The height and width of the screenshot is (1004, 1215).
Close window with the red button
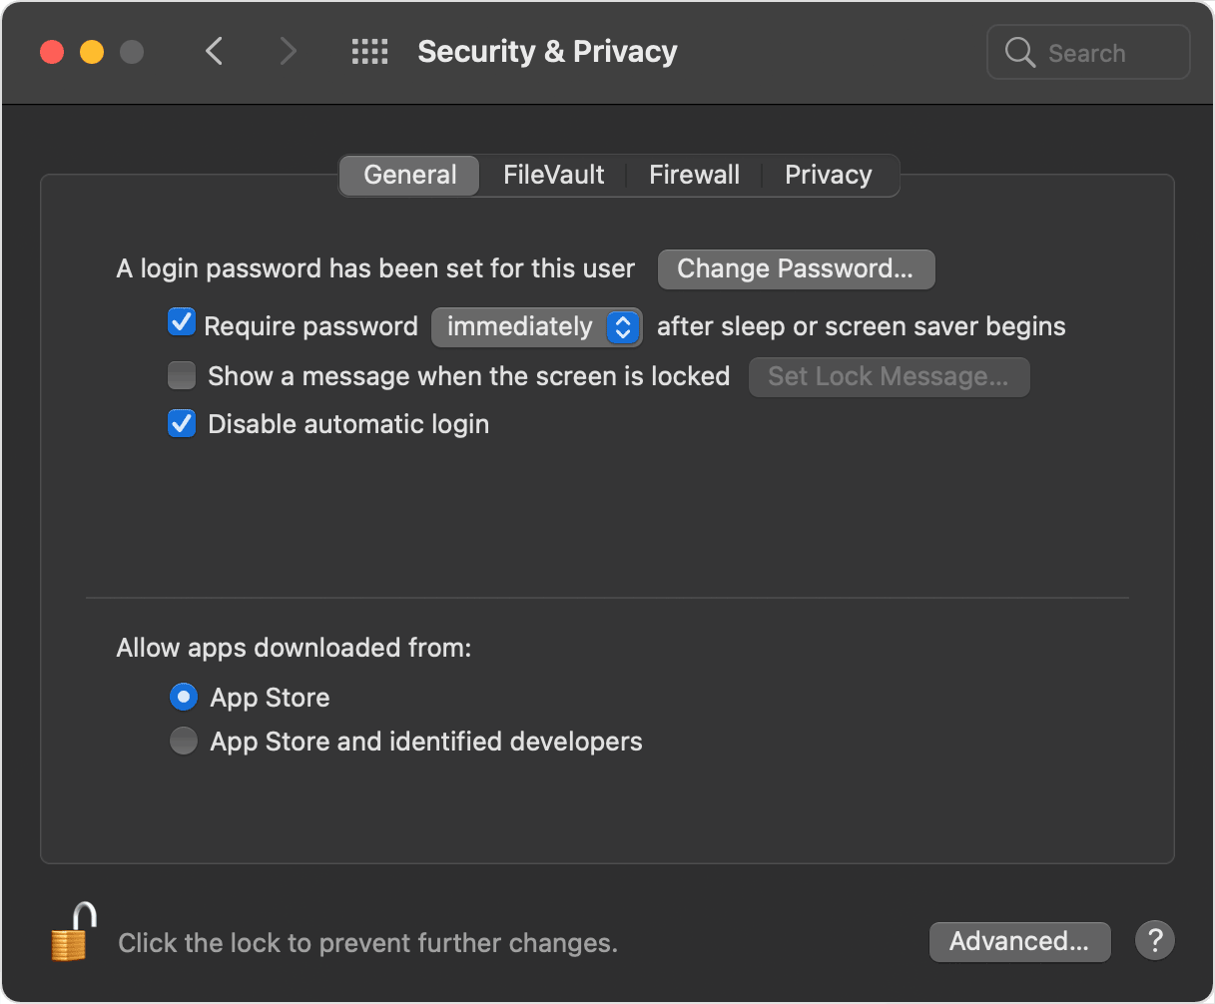point(52,52)
